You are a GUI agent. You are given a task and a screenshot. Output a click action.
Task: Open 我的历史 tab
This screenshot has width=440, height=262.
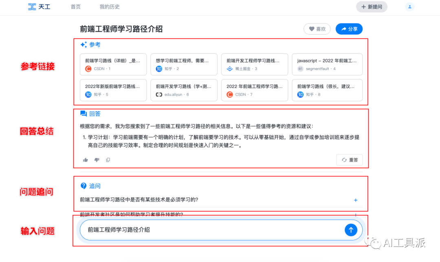click(110, 7)
